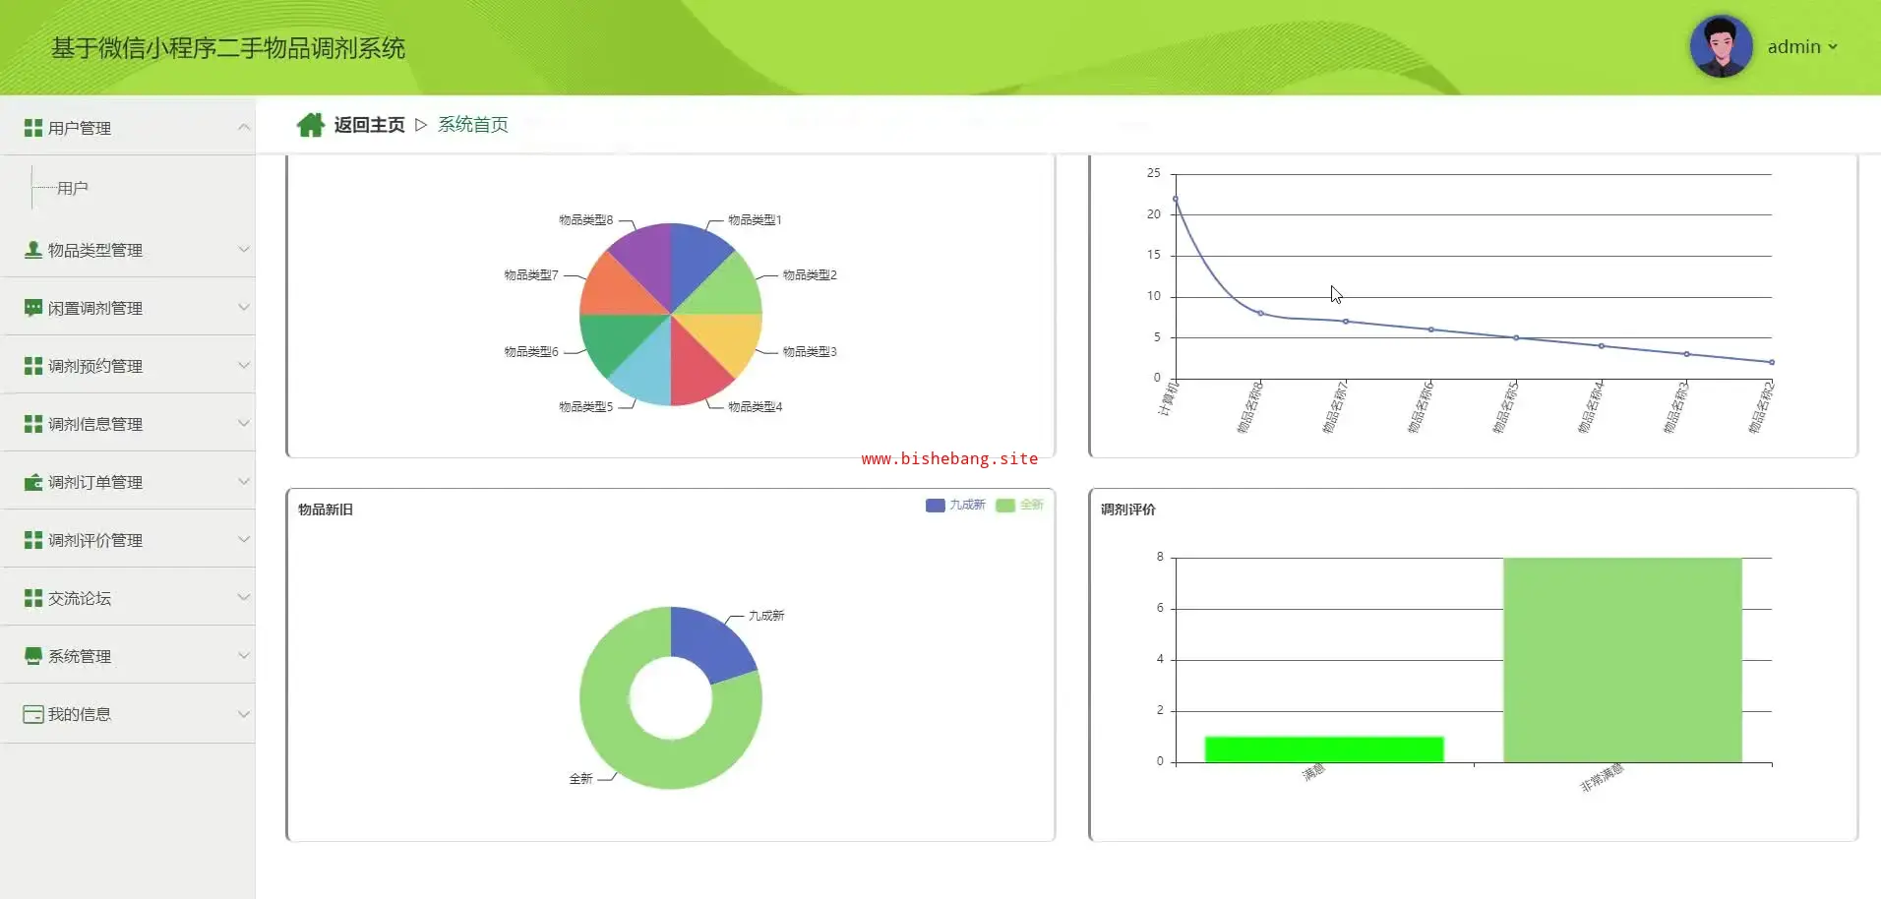Click the 闲置调剂管理 chat bubble icon
The width and height of the screenshot is (1881, 899).
pyautogui.click(x=33, y=308)
